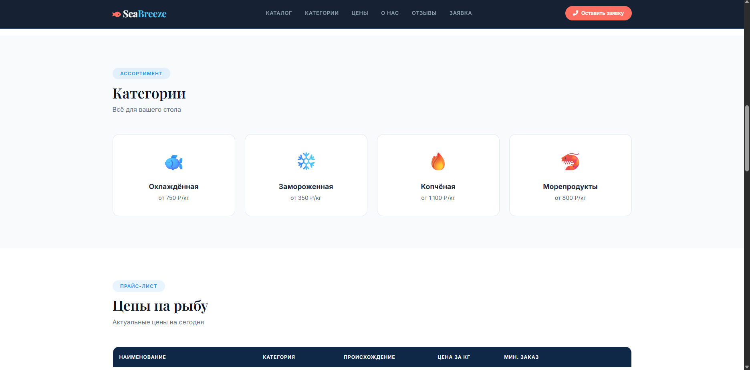750x370 pixels.
Task: Click the АССОРТИМЕНТ badge
Action: [141, 74]
